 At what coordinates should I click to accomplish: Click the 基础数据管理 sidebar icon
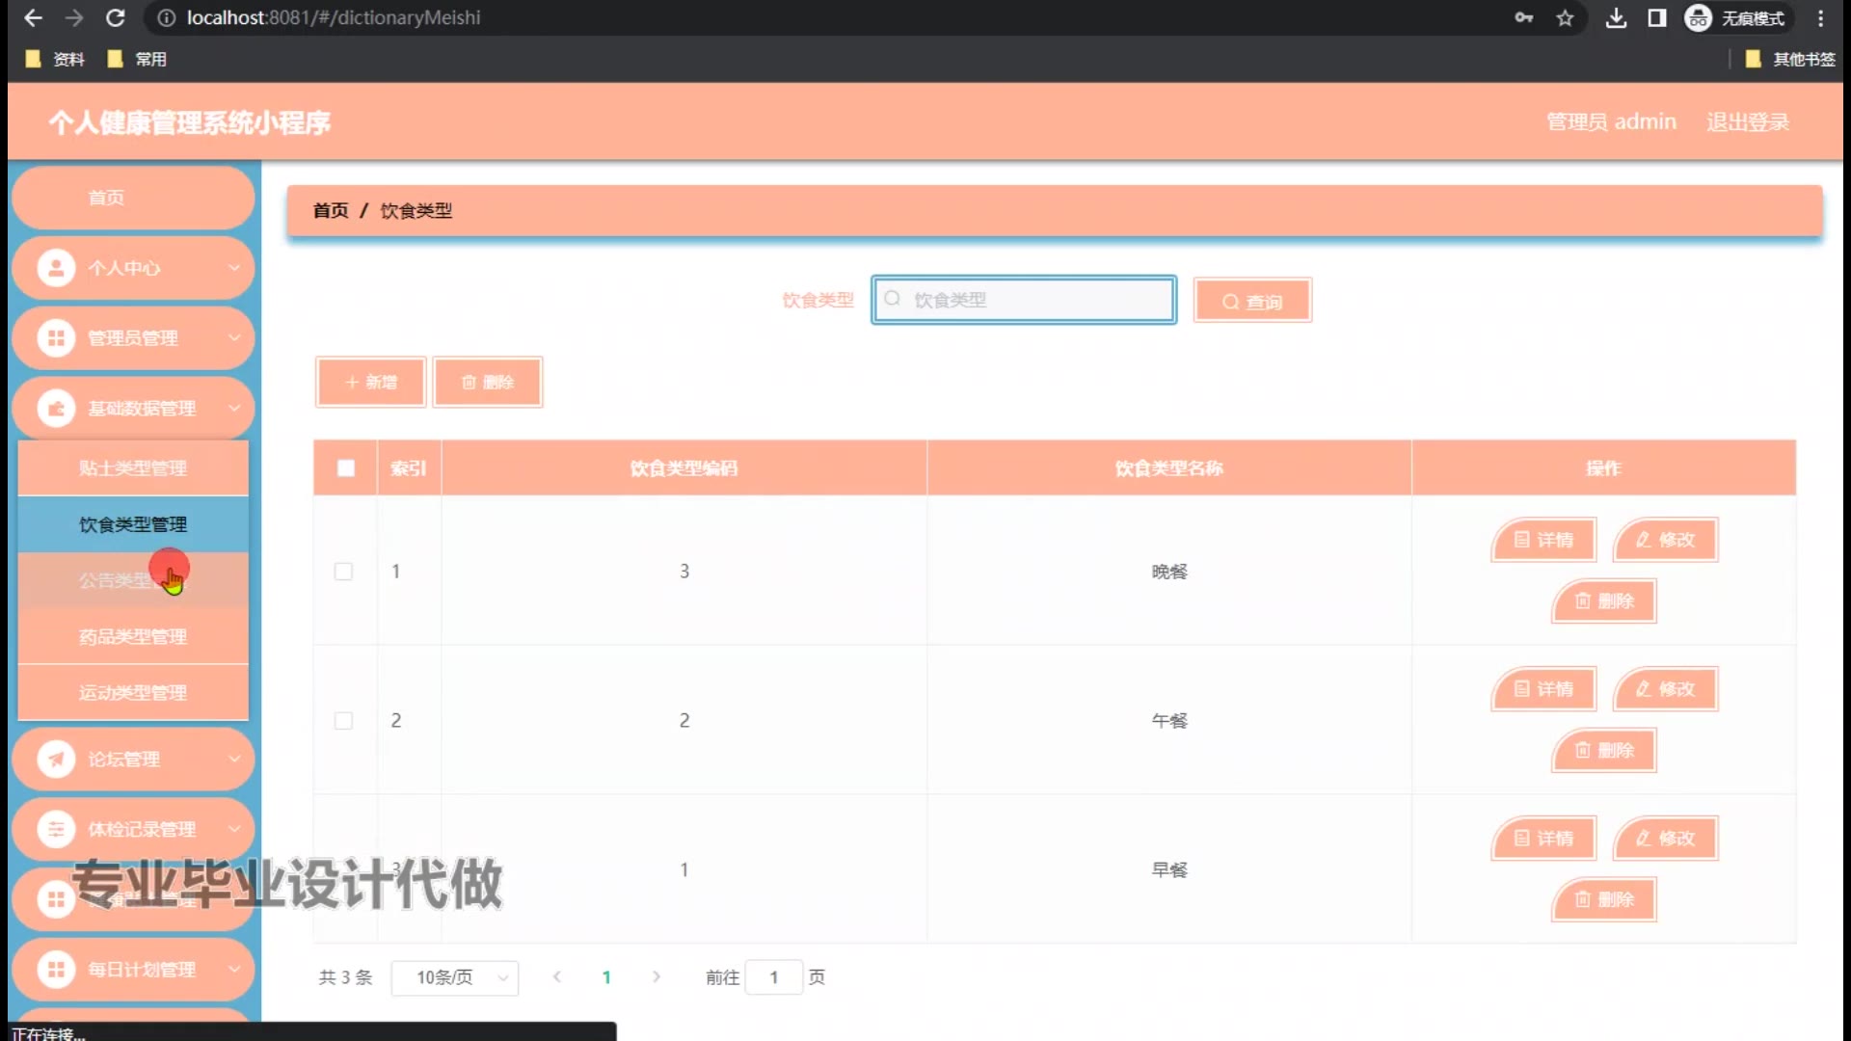pyautogui.click(x=56, y=409)
